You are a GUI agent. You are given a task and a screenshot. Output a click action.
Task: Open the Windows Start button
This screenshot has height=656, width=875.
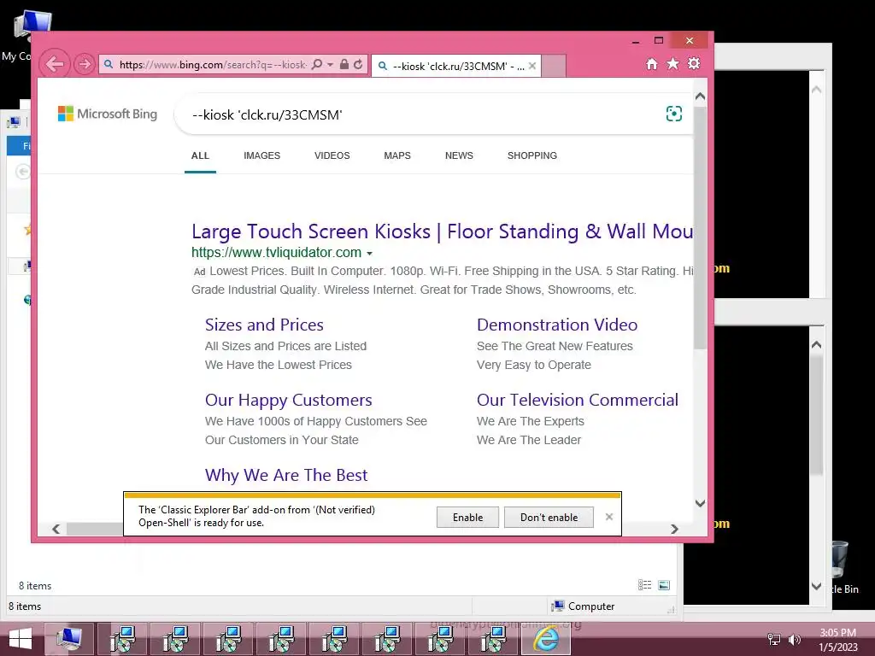21,639
